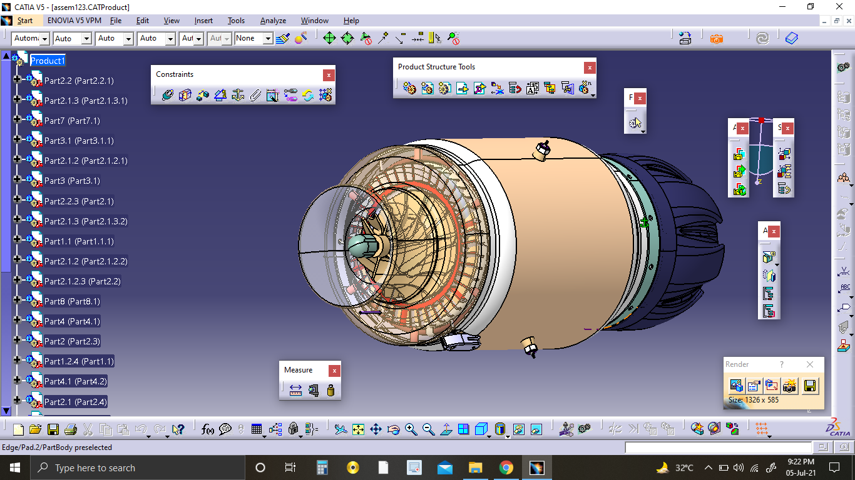Click the Painter brush icon in Graphic Properties
Image resolution: width=855 pixels, height=480 pixels.
click(x=283, y=38)
